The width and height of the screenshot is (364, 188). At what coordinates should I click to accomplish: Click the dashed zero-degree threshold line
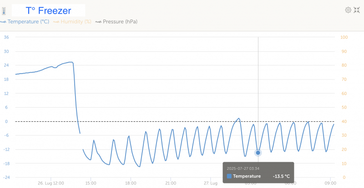[x=175, y=121]
